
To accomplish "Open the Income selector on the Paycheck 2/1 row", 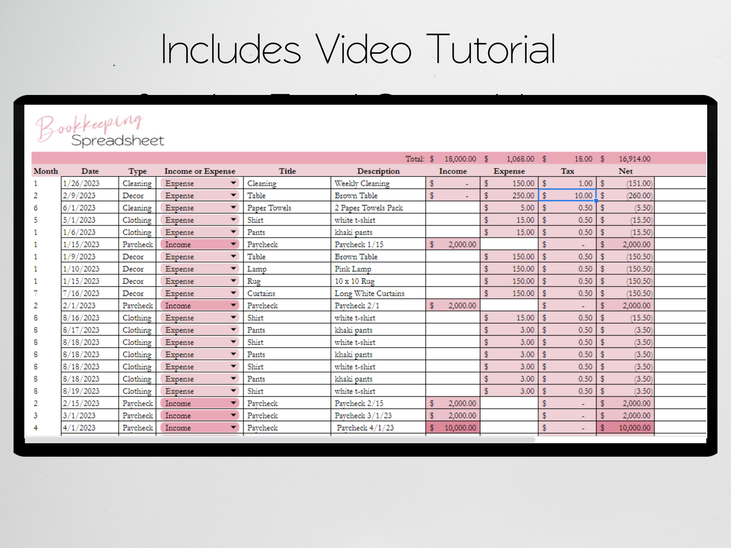I will 199,305.
